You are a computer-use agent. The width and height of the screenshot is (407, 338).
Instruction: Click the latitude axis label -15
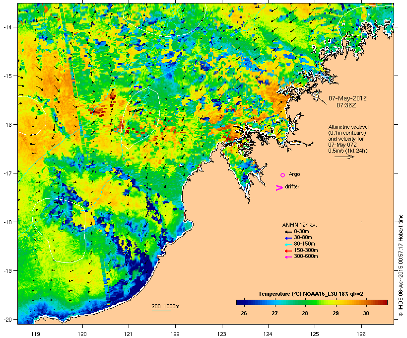(7, 76)
